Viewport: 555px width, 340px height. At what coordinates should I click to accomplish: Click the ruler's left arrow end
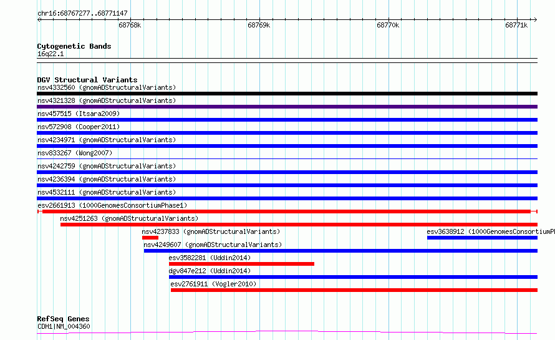[x=39, y=20]
